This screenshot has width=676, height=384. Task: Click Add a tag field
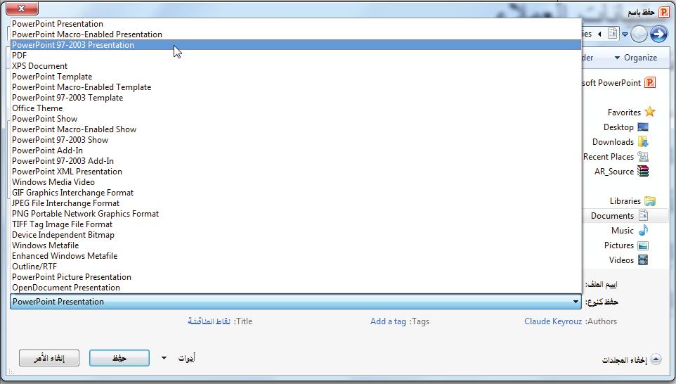coord(388,321)
